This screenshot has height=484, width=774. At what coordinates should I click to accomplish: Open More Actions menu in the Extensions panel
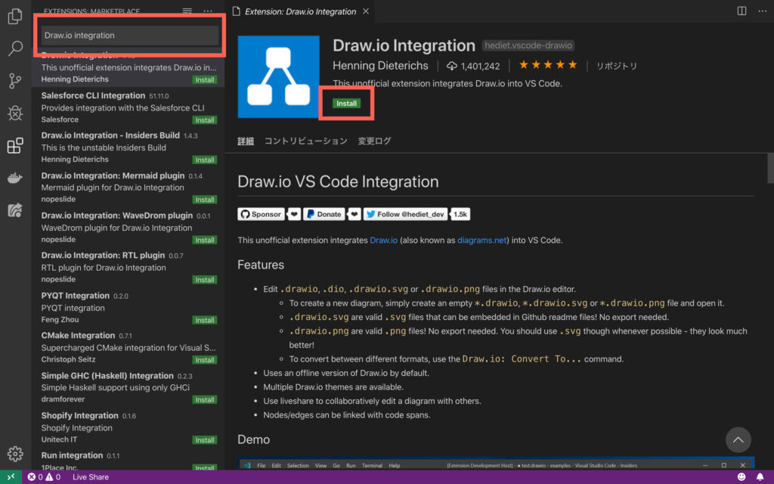coord(208,11)
